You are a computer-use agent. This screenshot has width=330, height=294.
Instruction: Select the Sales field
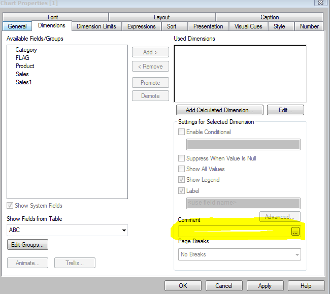pos(22,74)
